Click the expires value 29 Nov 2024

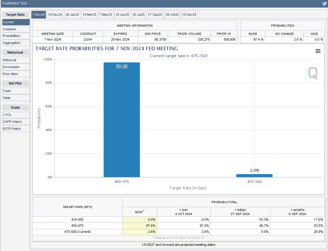coord(120,39)
